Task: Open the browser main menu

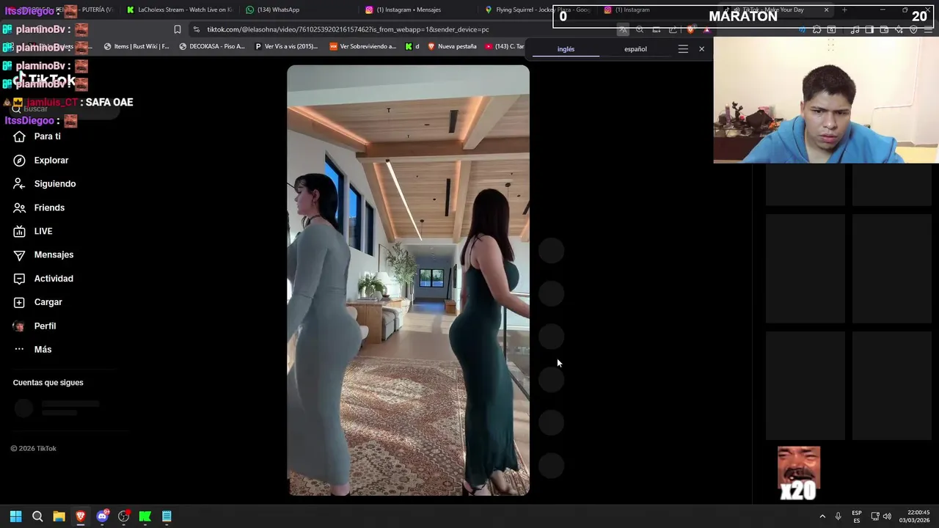Action: click(928, 29)
